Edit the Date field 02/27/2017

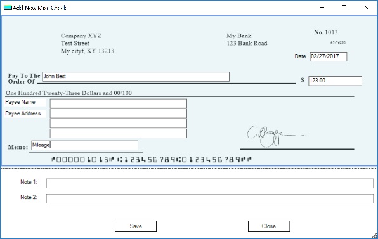pos(329,56)
